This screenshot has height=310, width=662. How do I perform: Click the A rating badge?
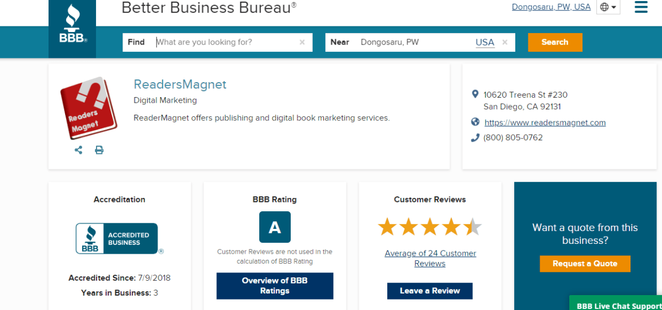click(x=275, y=227)
